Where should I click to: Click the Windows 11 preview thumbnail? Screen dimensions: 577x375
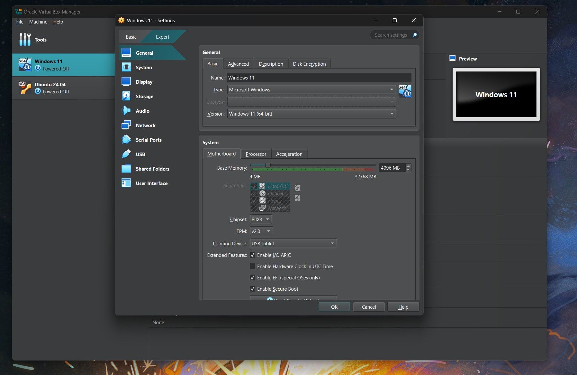pyautogui.click(x=496, y=94)
